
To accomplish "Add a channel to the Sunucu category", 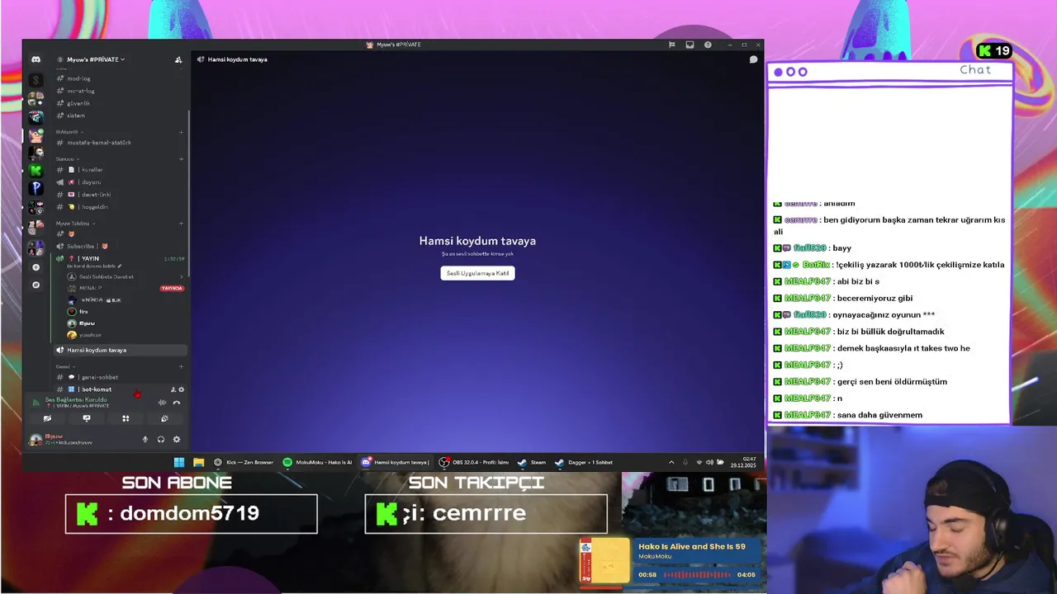I will point(182,158).
